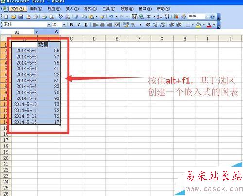Open the 宋体 font name dropdown
The width and height of the screenshot is (243, 196).
click(49, 25)
